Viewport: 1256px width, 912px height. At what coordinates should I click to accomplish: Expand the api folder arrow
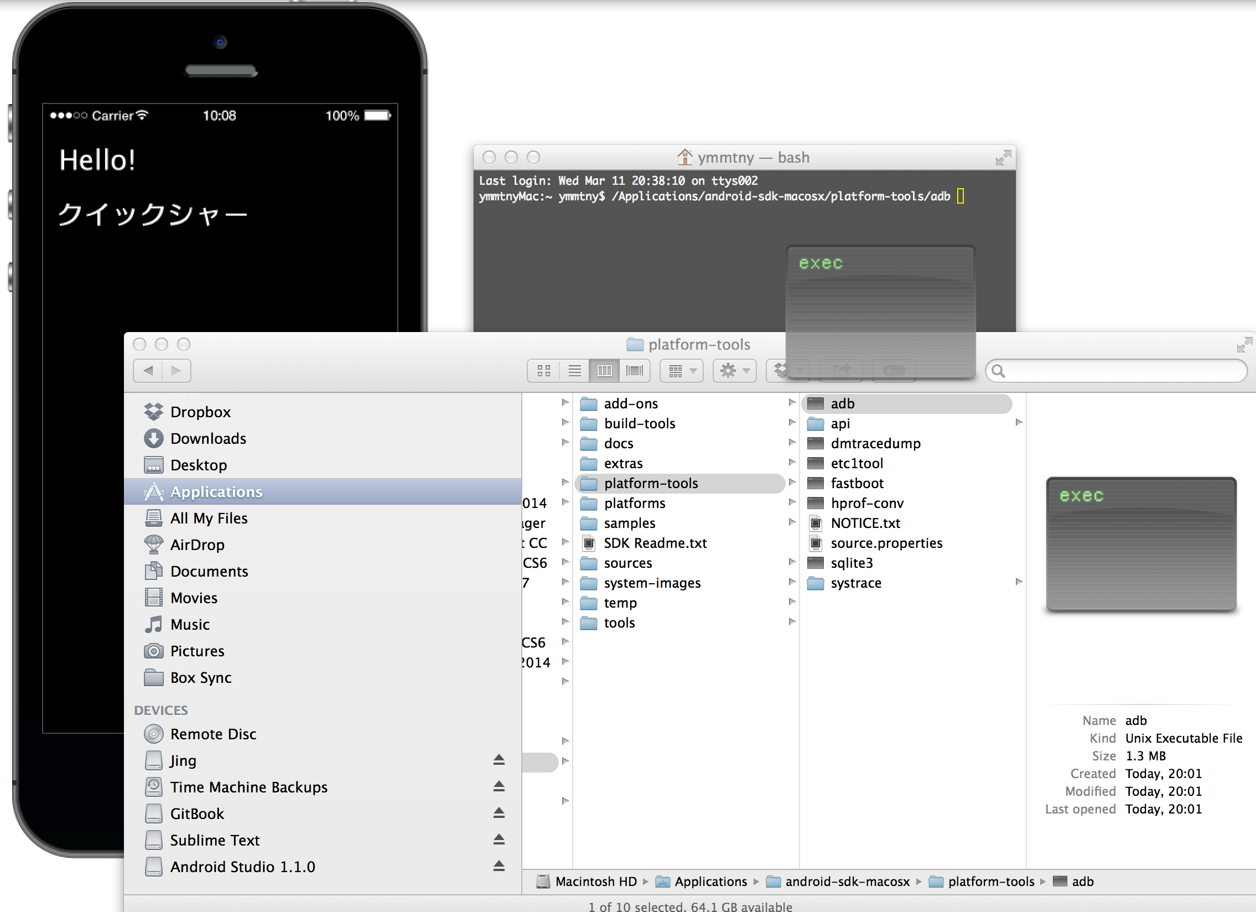(1019, 422)
